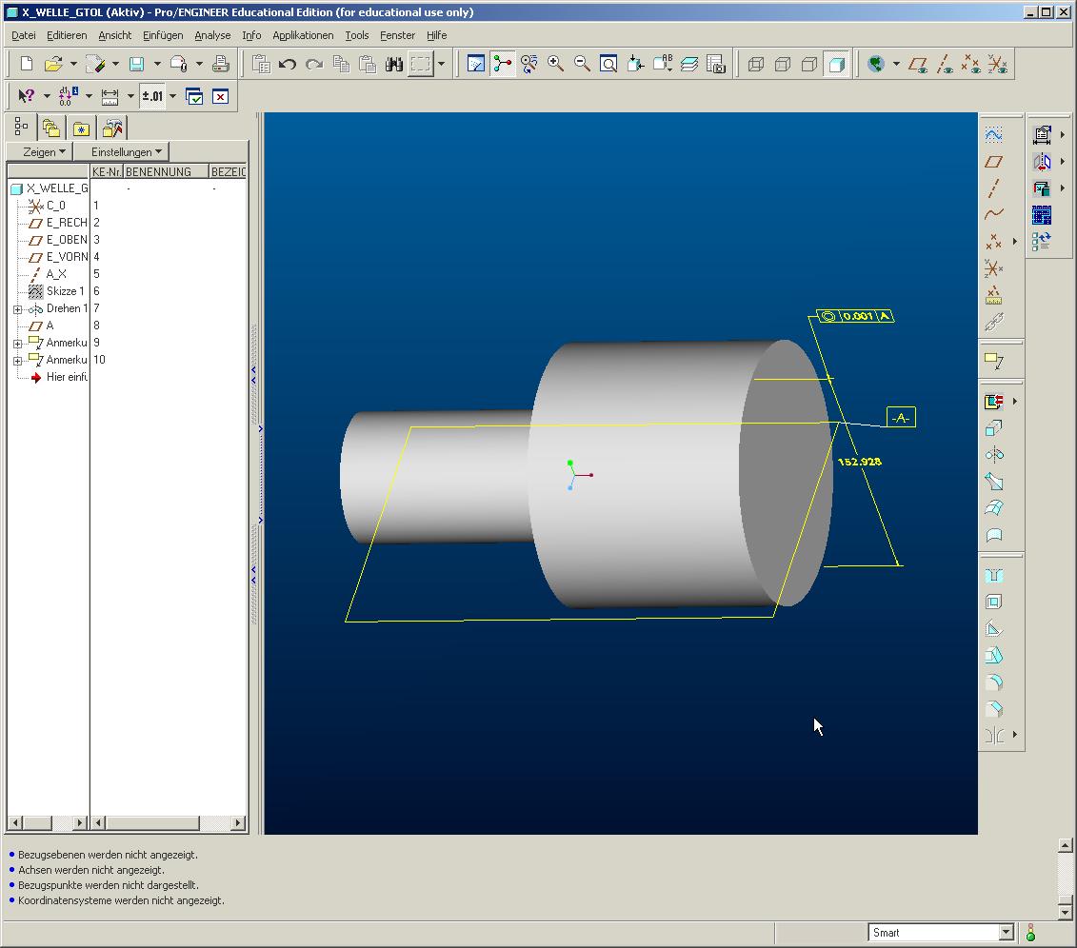Open the Einfügen menu
The height and width of the screenshot is (948, 1077).
click(163, 35)
